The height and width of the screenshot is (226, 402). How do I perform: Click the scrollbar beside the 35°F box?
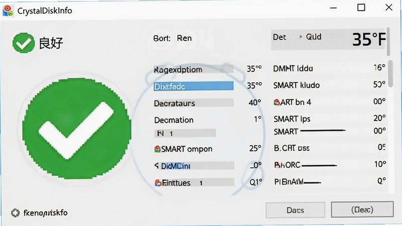click(388, 42)
